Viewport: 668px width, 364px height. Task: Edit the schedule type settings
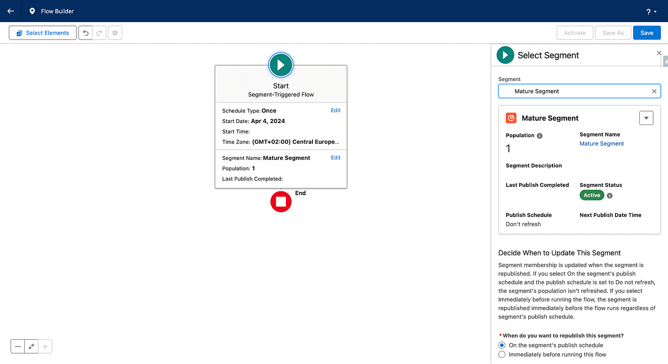click(335, 110)
